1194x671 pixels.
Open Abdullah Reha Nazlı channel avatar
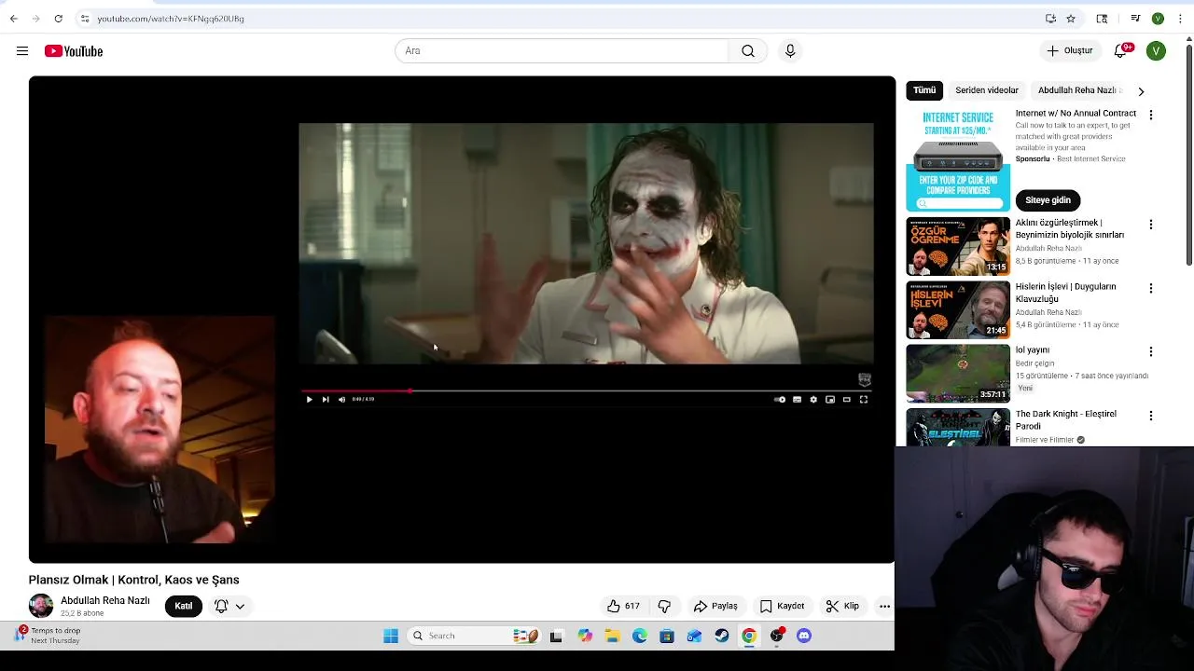41,606
